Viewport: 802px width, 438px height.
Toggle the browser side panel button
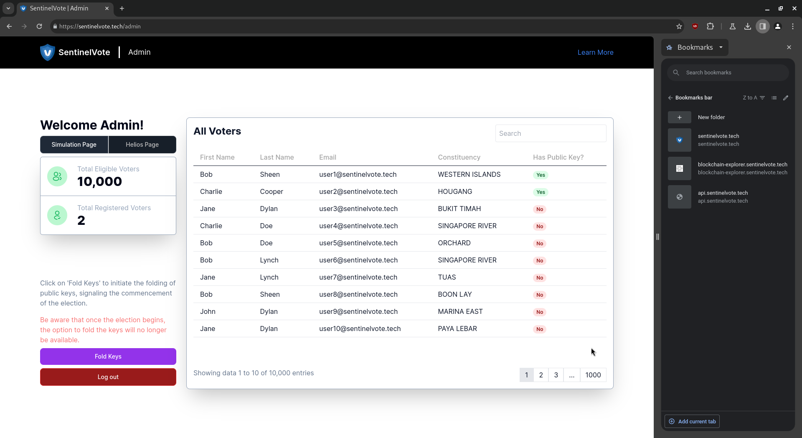tap(762, 26)
